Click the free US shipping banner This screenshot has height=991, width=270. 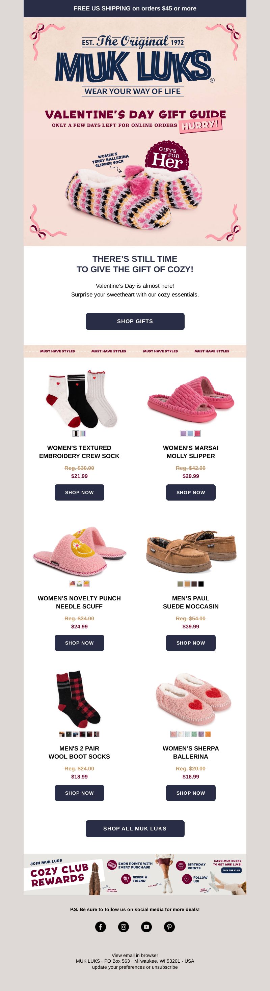tap(135, 8)
